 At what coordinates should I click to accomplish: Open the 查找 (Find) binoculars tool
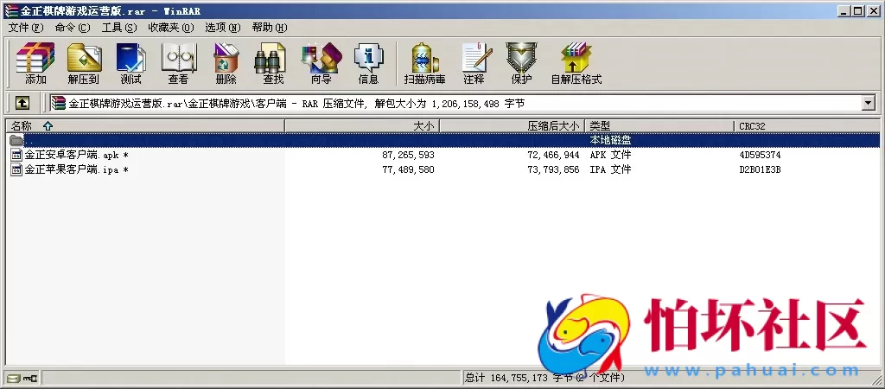click(273, 63)
